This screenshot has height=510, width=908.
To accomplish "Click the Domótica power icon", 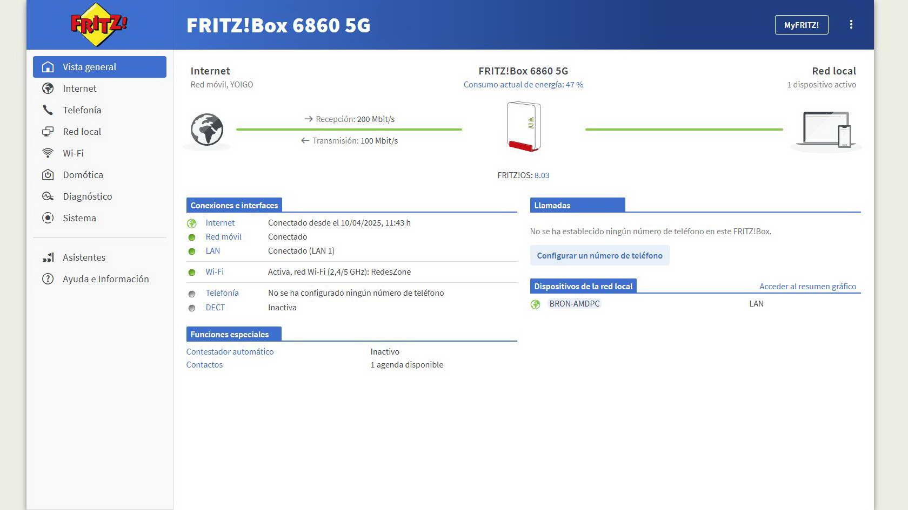I will pos(48,175).
